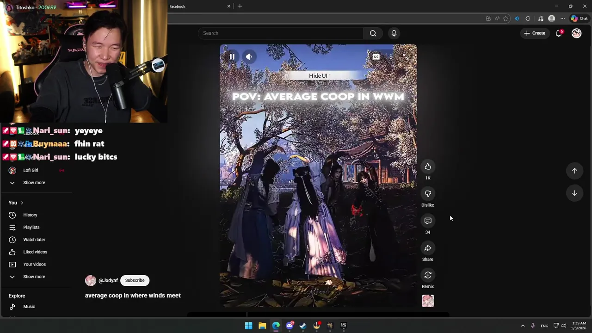Open Steam from the taskbar

click(x=303, y=326)
